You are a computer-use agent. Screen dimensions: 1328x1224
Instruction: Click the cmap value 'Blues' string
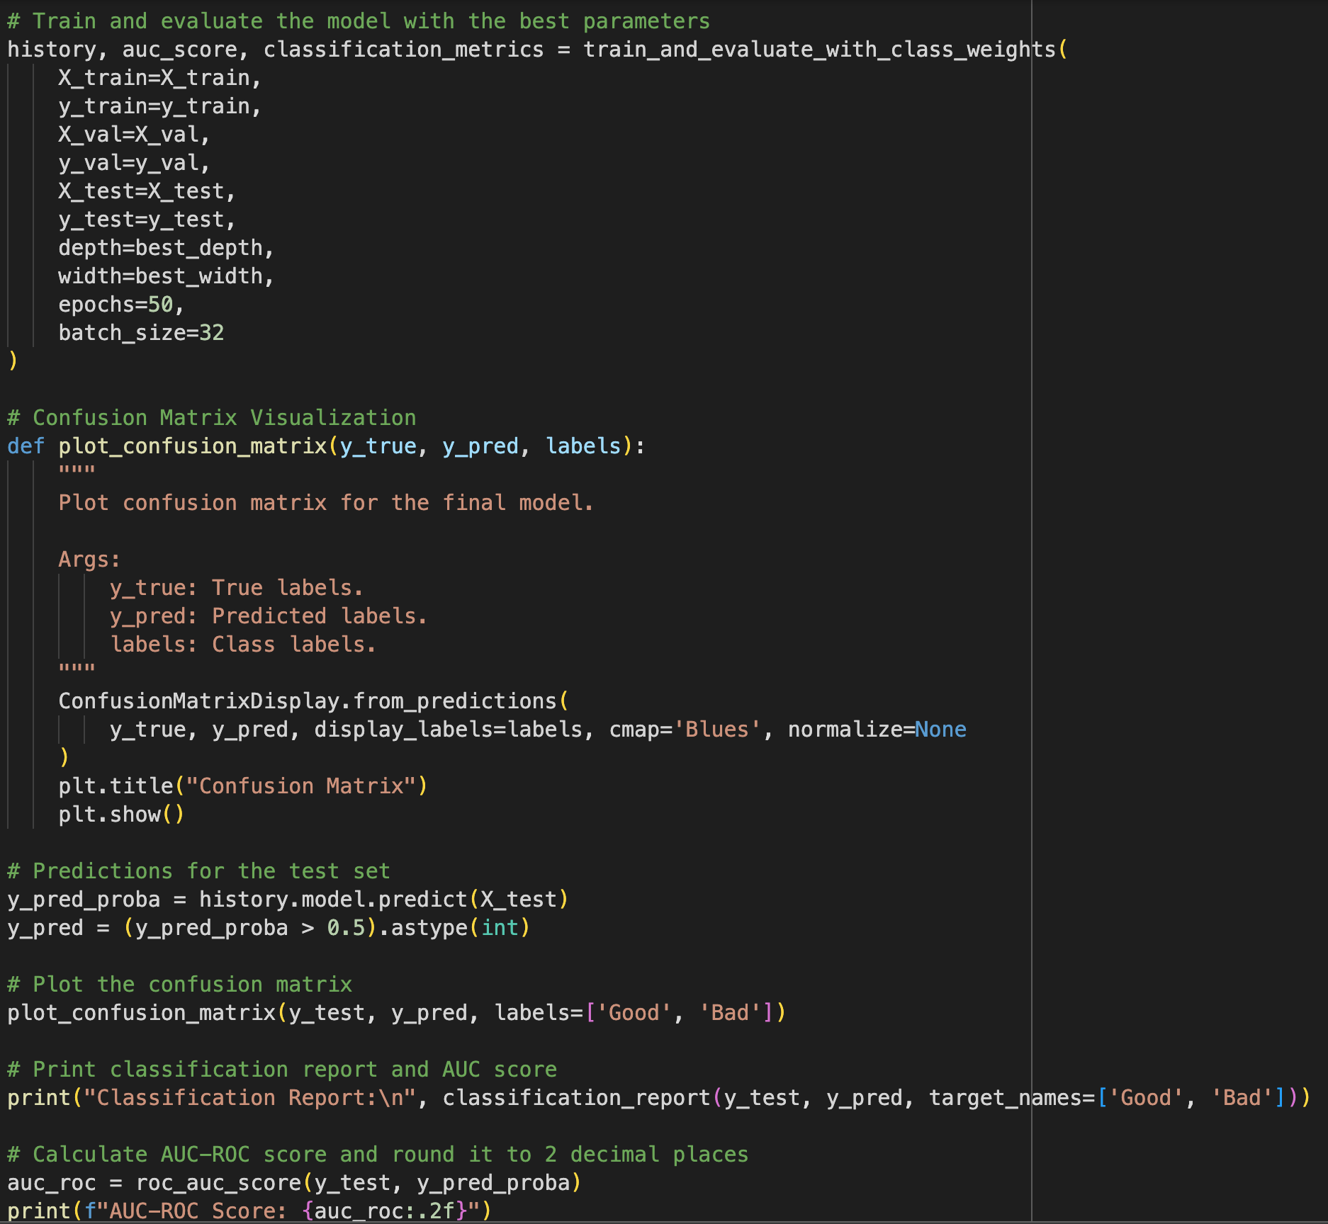tap(717, 730)
